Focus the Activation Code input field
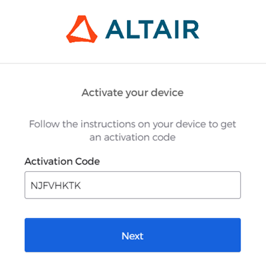The image size is (266, 274). (132, 185)
